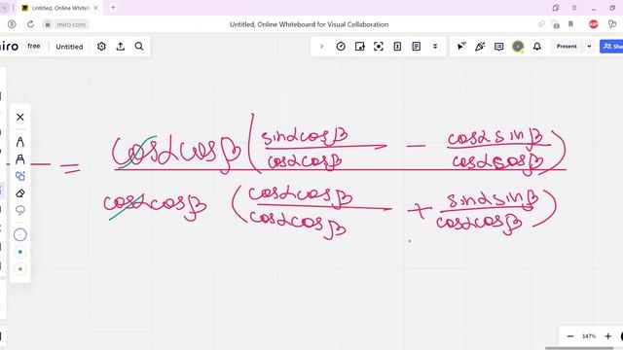Image resolution: width=623 pixels, height=350 pixels.
Task: Open the 147% zoom level menu
Action: coord(589,336)
